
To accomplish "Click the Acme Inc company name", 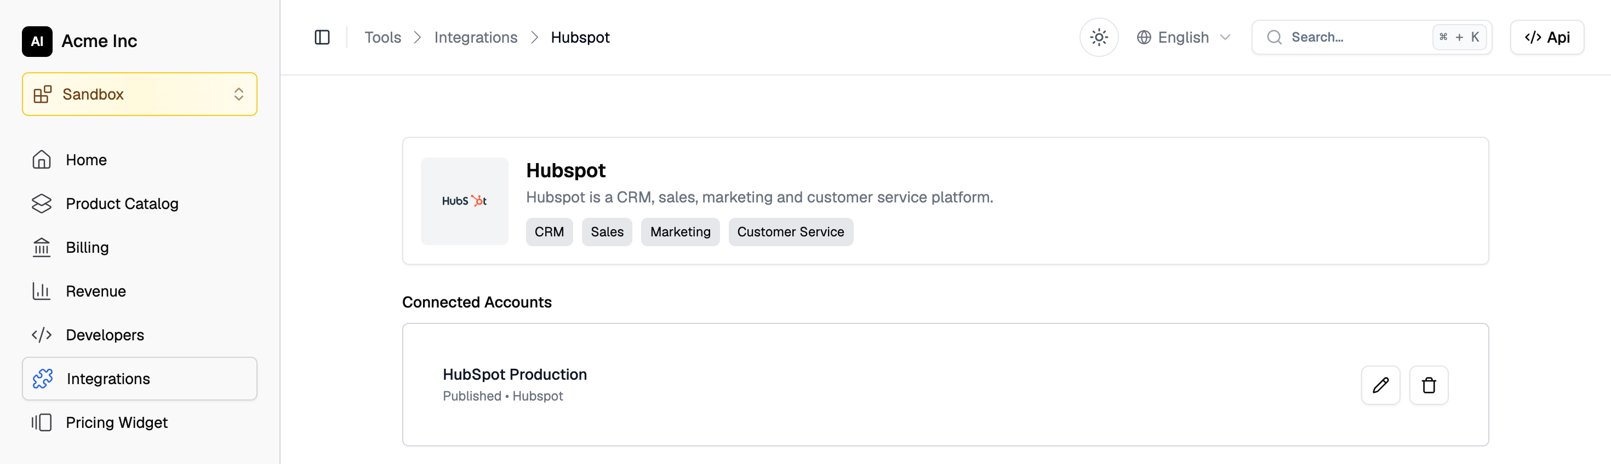I will click(x=99, y=41).
